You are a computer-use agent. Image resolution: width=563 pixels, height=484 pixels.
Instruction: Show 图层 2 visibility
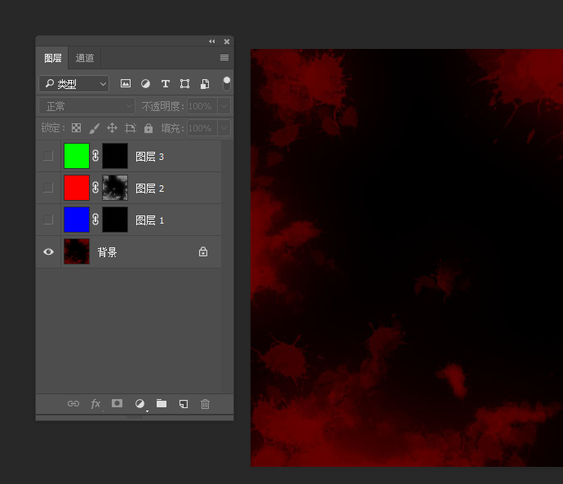(48, 188)
